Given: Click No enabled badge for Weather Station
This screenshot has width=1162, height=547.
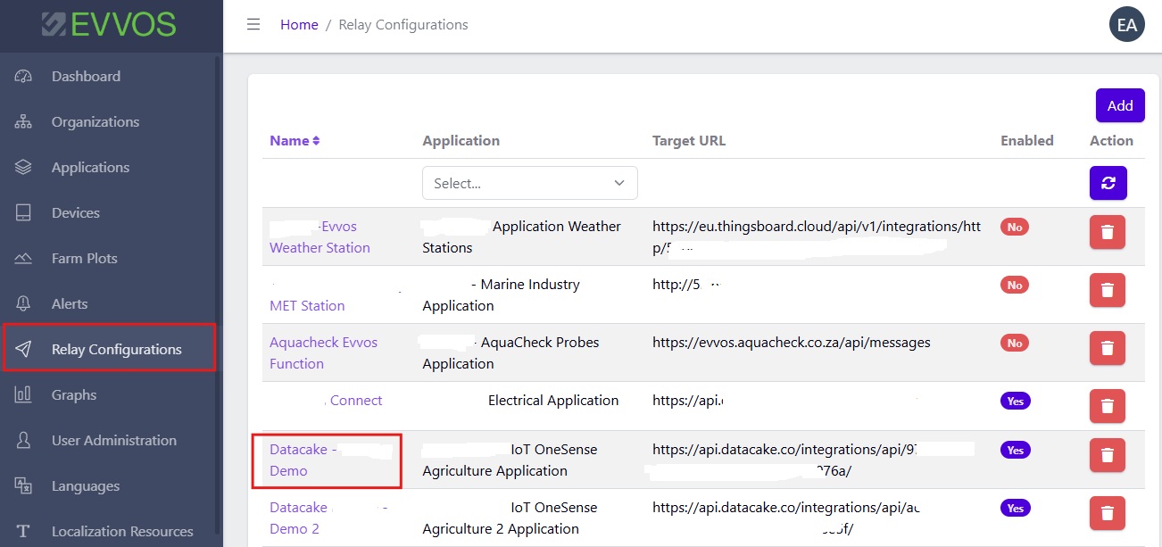Looking at the screenshot, I should click(x=1014, y=228).
